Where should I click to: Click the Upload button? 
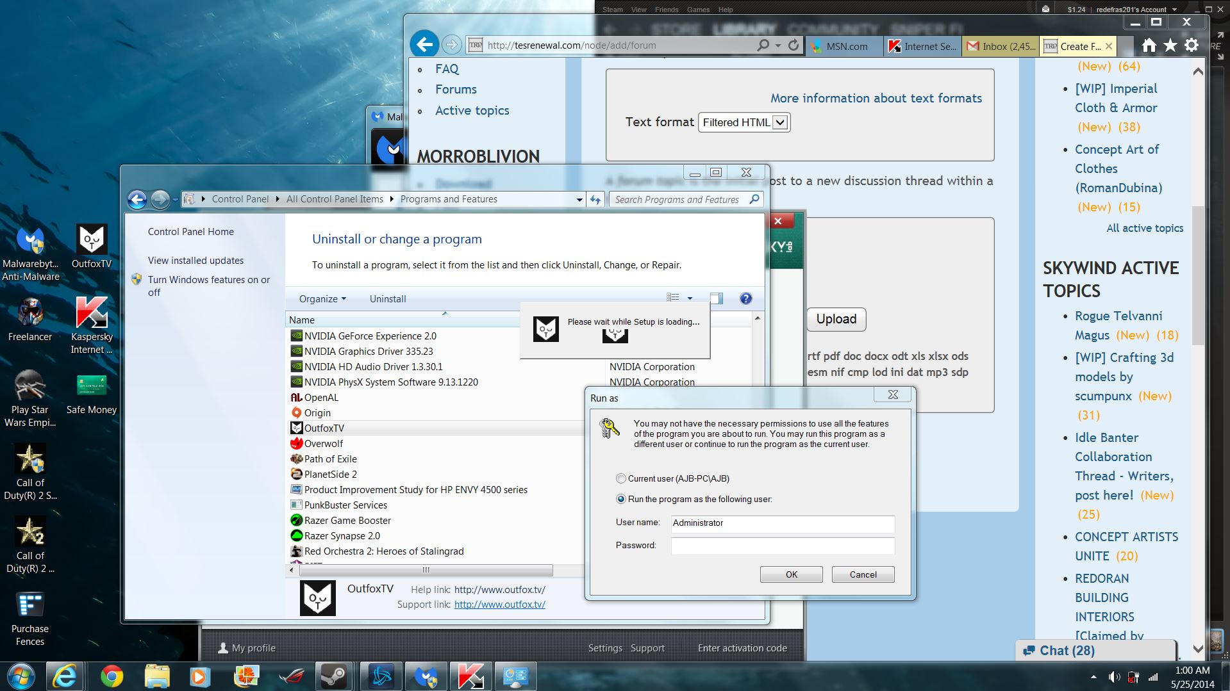836,319
